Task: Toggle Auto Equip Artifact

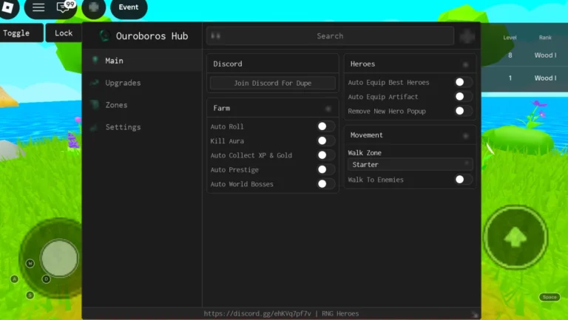Action: 463,97
